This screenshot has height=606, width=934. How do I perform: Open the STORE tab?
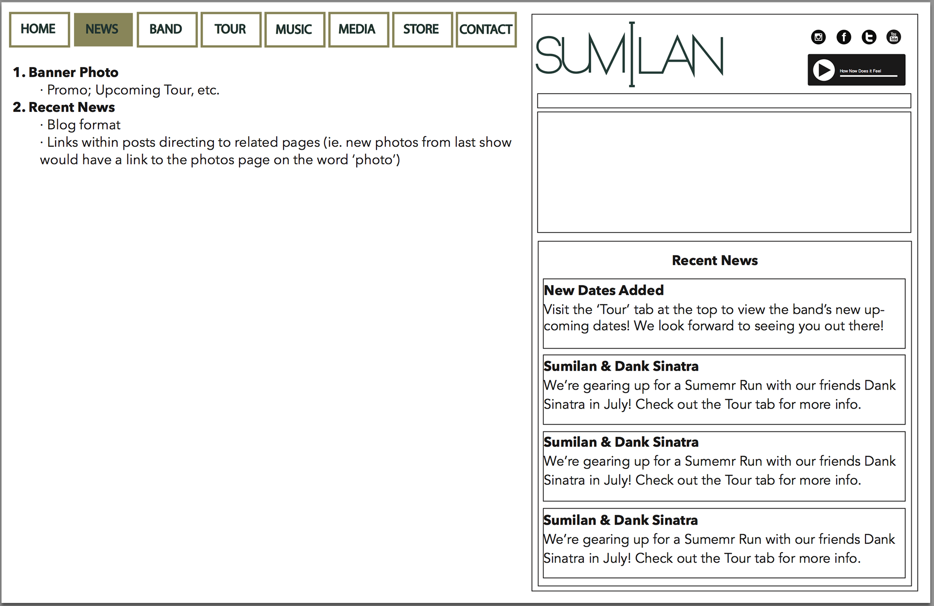coord(422,30)
